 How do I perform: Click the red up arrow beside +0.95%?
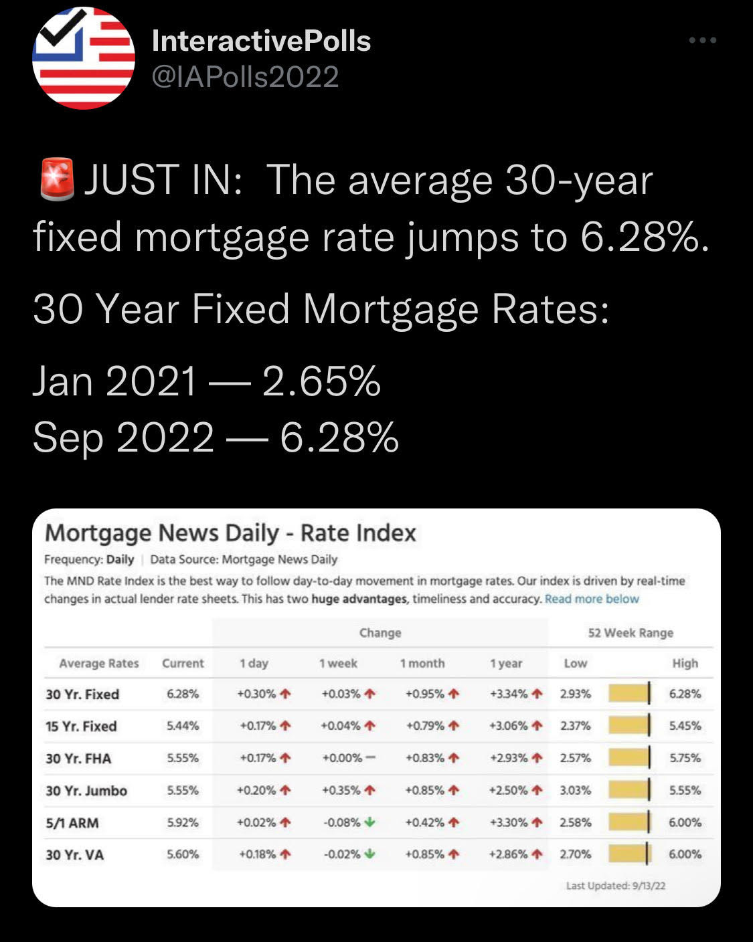pos(454,694)
